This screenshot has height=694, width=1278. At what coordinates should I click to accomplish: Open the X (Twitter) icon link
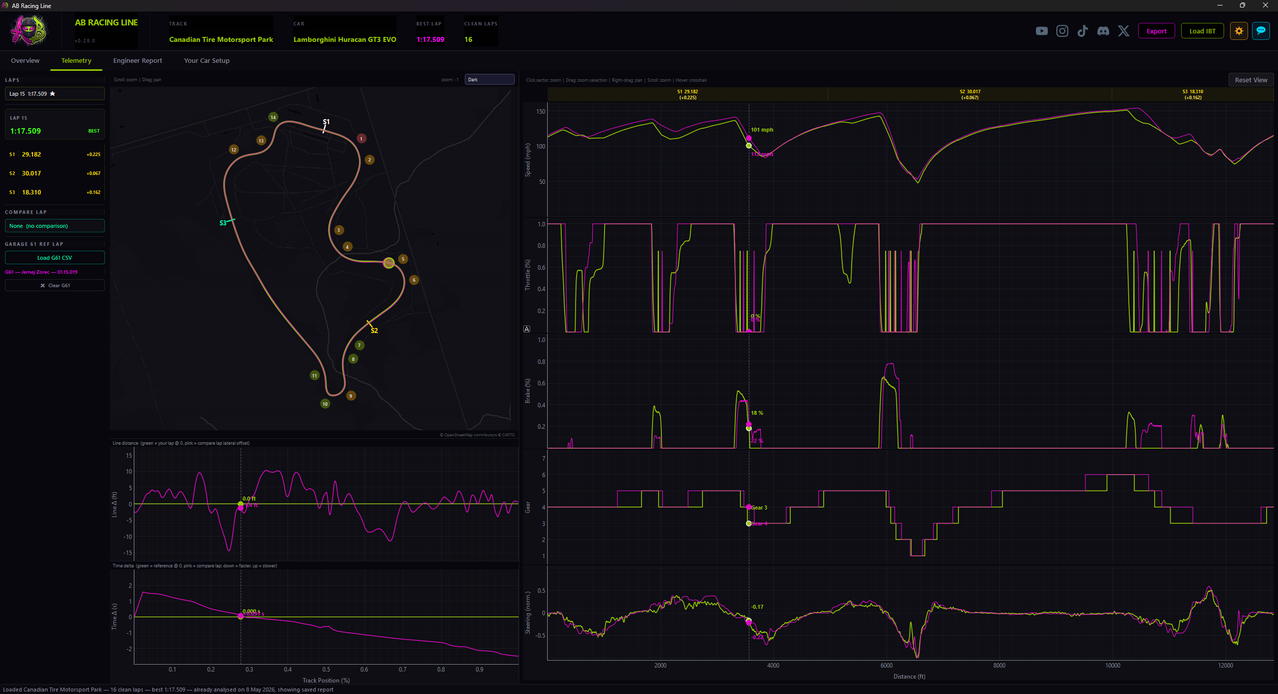[1123, 31]
